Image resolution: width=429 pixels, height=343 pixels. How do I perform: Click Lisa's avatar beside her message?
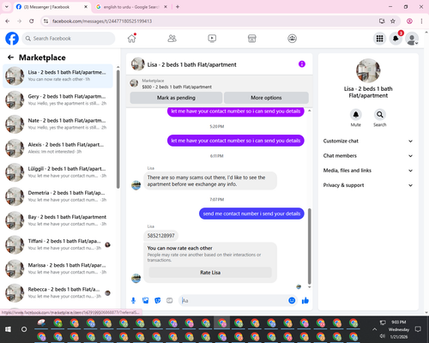136,185
